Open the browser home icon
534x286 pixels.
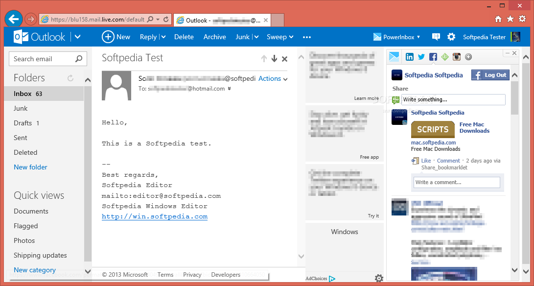(x=498, y=19)
